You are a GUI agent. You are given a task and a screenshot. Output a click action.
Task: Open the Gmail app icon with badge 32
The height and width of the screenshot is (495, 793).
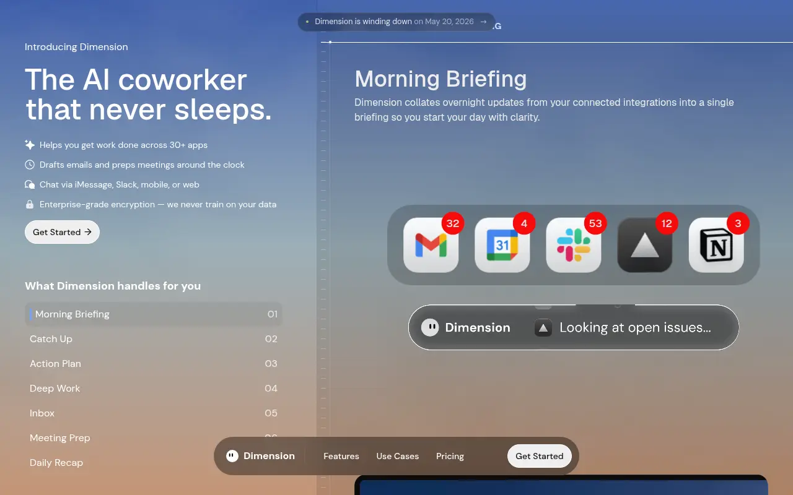(x=431, y=245)
